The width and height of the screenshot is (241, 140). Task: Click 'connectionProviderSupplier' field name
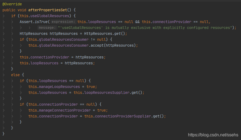pos(123,116)
